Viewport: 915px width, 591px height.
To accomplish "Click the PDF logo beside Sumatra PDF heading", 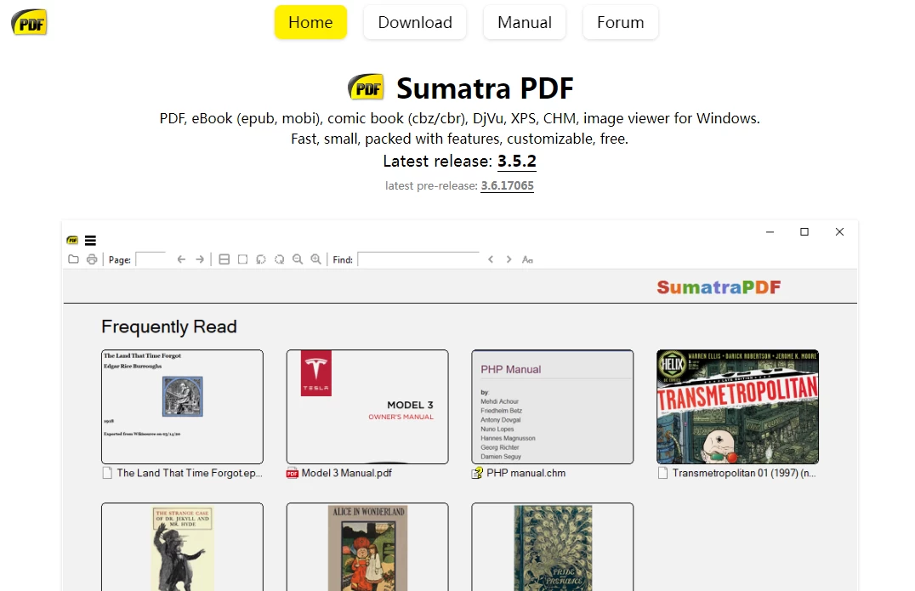I will coord(366,88).
